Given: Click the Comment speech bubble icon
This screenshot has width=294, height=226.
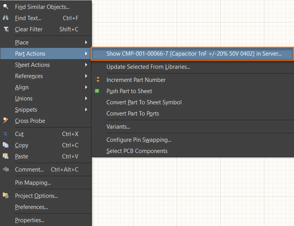Looking at the screenshot, I should (6, 169).
